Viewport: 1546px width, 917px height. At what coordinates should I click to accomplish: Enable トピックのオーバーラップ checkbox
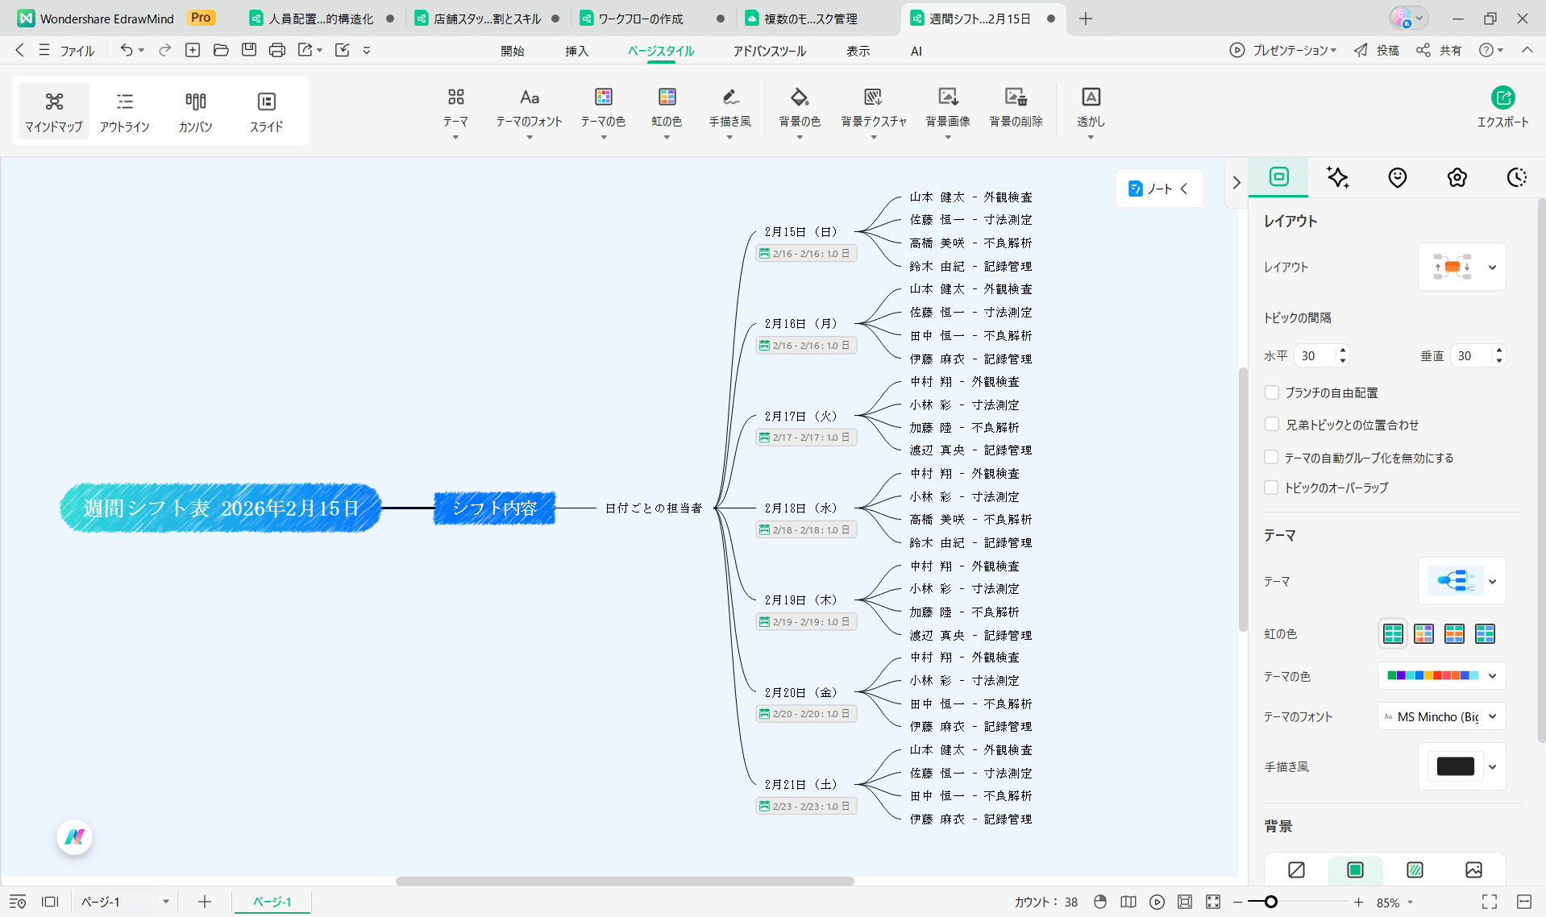pos(1272,488)
